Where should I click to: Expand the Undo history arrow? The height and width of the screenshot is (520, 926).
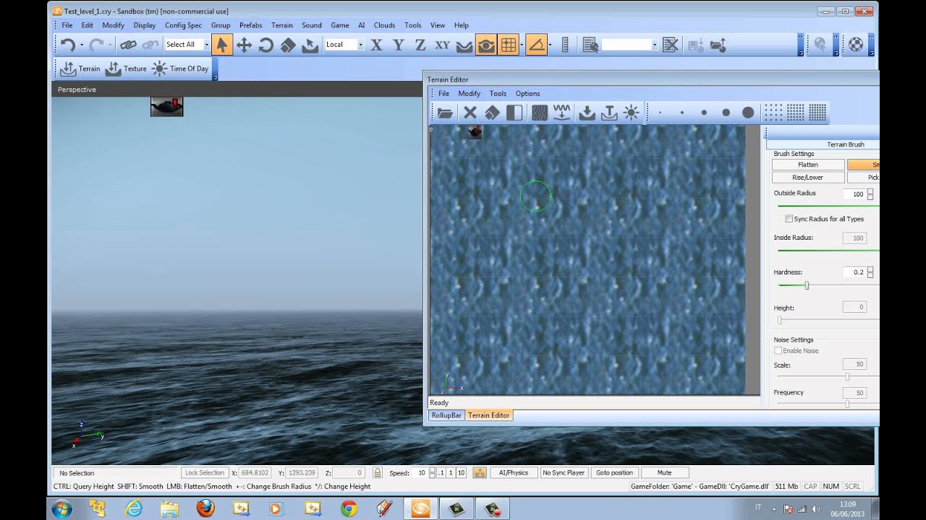82,45
